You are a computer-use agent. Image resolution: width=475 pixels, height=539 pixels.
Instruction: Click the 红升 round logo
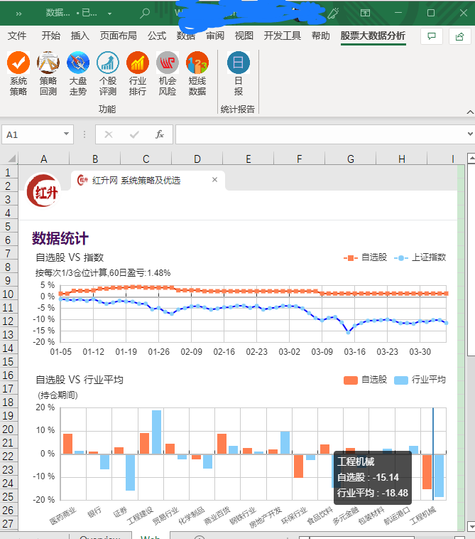pyautogui.click(x=43, y=191)
